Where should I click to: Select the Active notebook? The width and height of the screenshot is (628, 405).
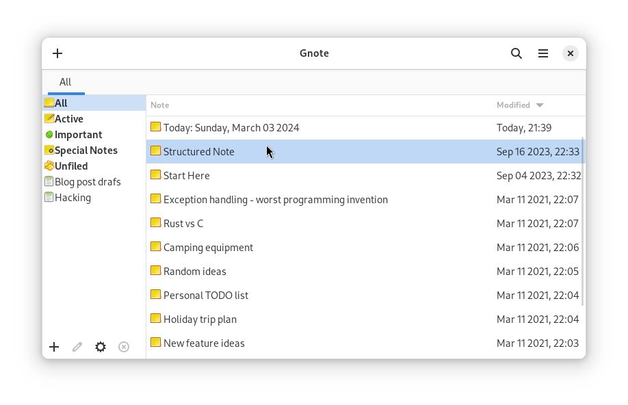coord(68,119)
